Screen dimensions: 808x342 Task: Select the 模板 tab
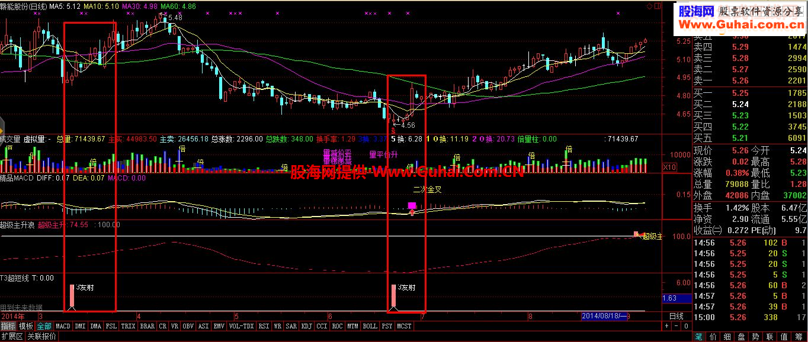click(25, 326)
